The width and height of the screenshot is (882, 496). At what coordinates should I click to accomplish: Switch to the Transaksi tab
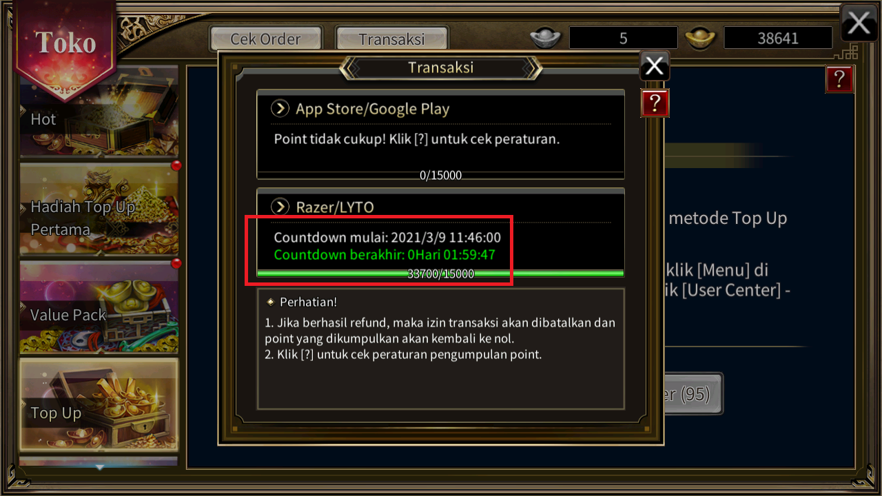[391, 39]
